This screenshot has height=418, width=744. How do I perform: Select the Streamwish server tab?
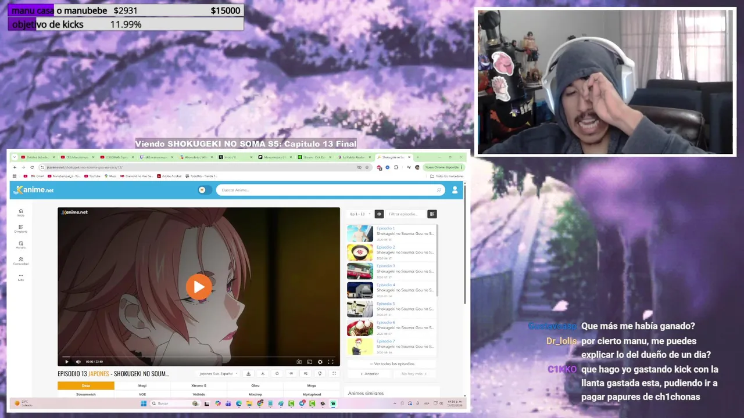coord(86,394)
